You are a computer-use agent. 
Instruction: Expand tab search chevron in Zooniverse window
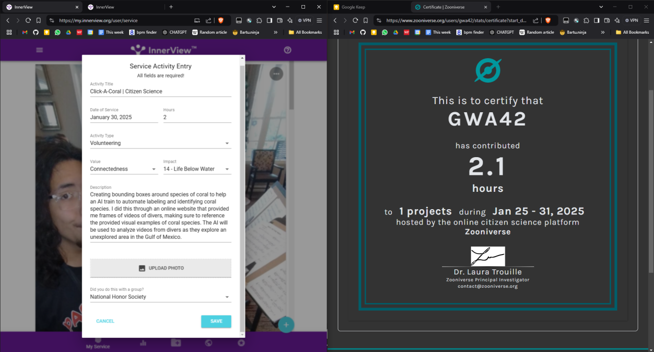click(x=601, y=7)
